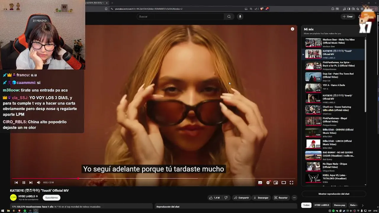The height and width of the screenshot is (213, 379).
Task: Click the magnifier search button
Action: coord(229,17)
